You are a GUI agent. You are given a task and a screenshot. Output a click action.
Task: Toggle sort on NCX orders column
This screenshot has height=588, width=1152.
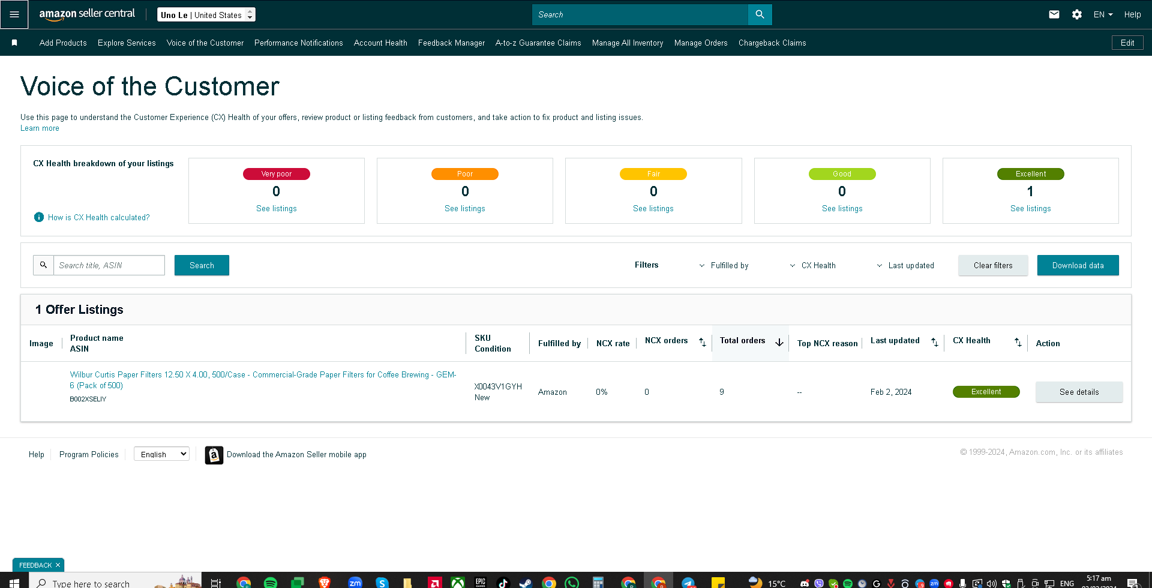point(703,342)
